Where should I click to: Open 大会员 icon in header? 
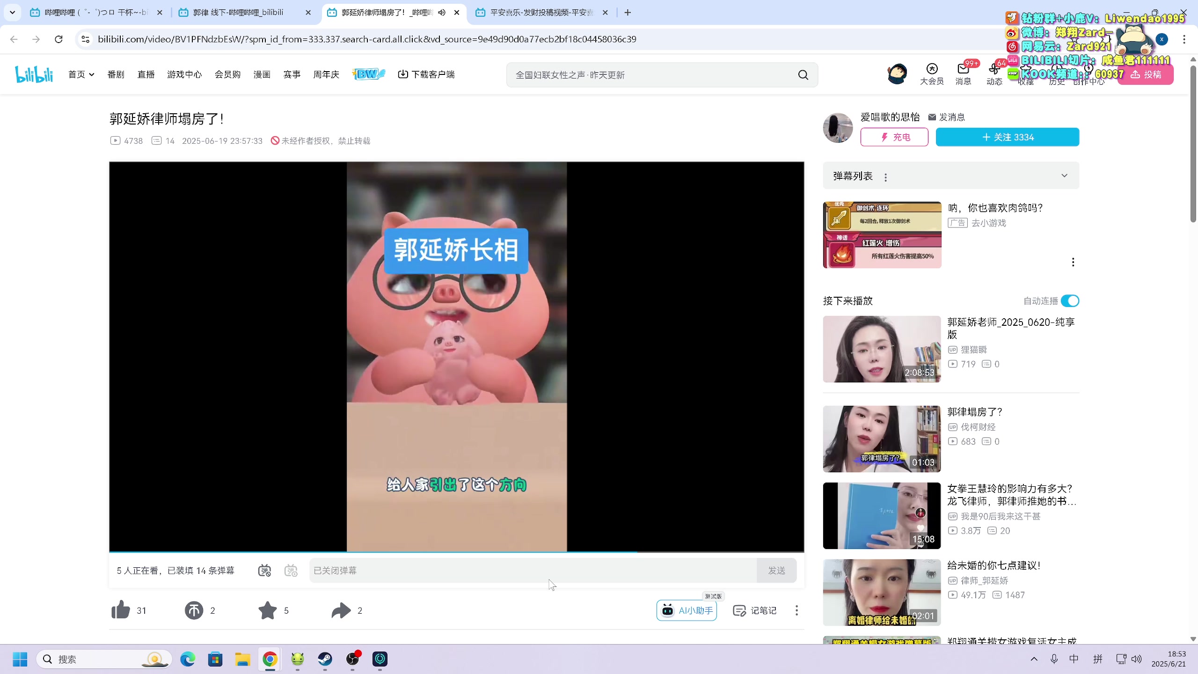tap(932, 74)
